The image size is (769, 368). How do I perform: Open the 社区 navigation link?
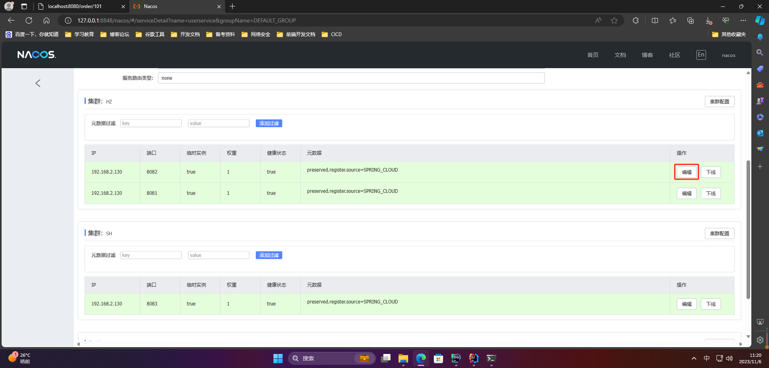click(674, 55)
